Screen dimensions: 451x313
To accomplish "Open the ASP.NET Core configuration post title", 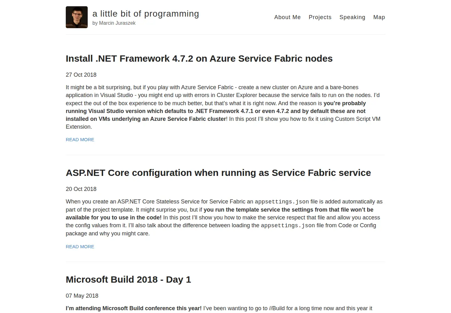I will click(218, 173).
